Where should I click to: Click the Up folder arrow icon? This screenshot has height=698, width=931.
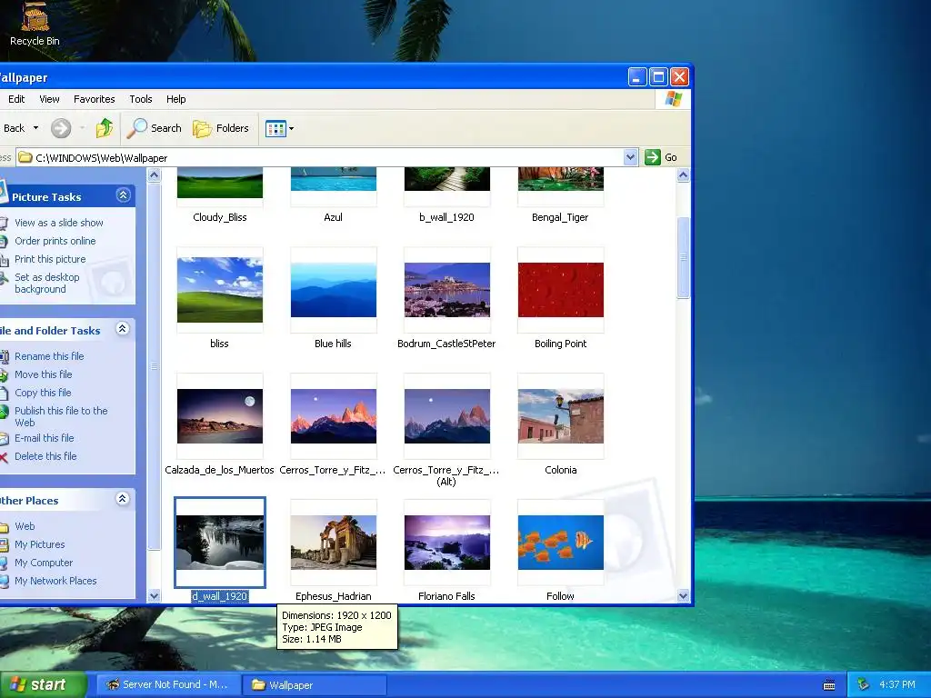click(x=105, y=127)
